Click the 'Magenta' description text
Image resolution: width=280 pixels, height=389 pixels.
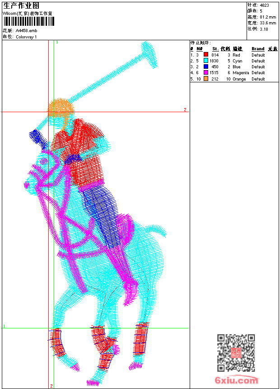click(241, 73)
